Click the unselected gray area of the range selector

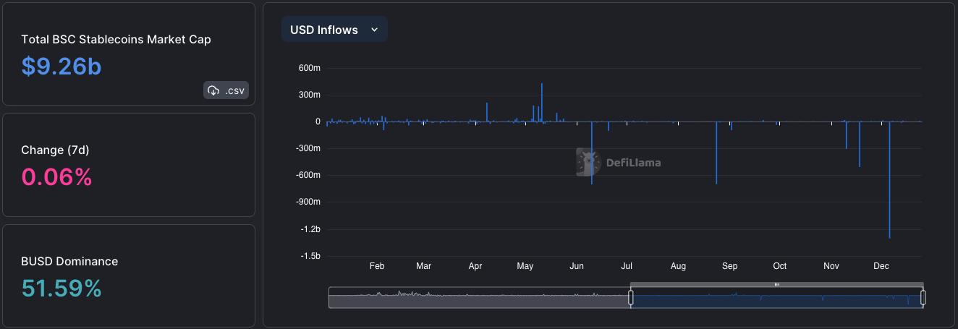point(479,297)
